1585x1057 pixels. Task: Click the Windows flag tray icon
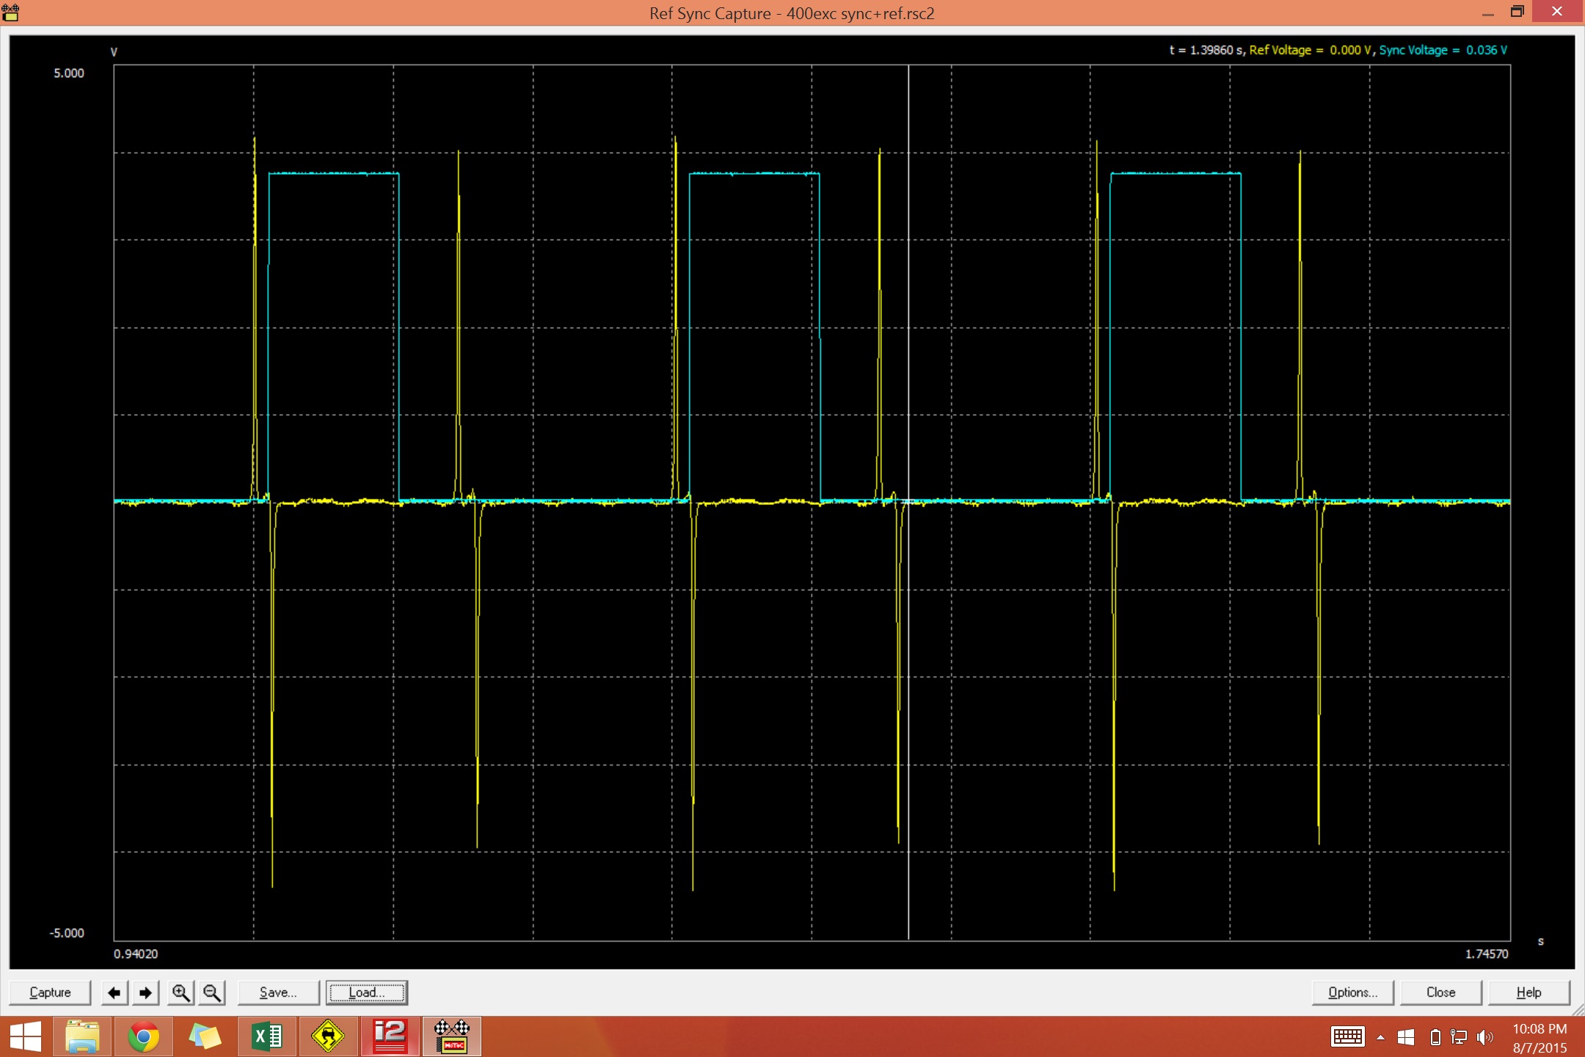pos(1406,1037)
